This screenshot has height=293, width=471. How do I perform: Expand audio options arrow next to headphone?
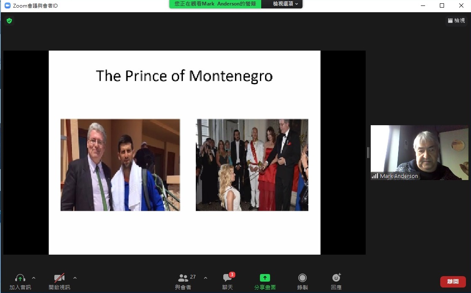[34, 278]
